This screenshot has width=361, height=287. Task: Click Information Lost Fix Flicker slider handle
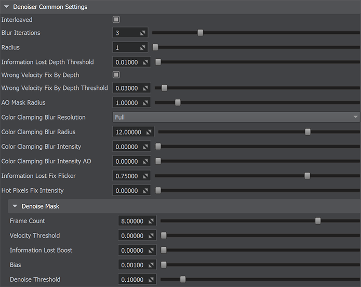(307, 176)
